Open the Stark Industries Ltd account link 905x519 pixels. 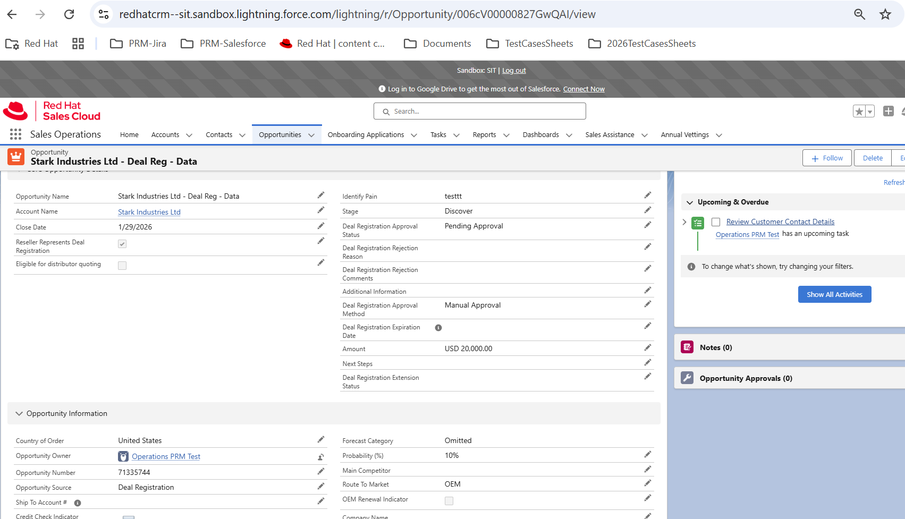tap(149, 212)
